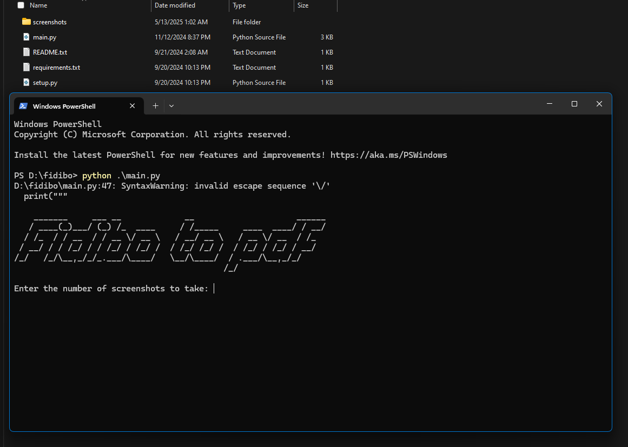Click the Python file icon beside setup.py

pyautogui.click(x=26, y=82)
